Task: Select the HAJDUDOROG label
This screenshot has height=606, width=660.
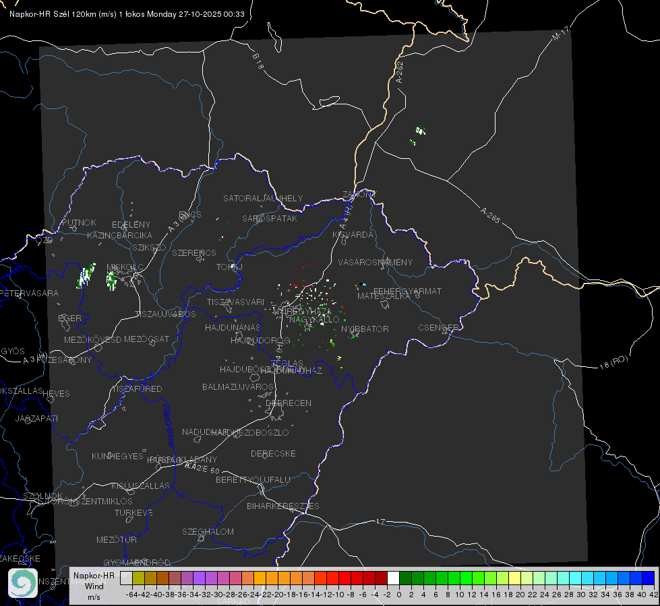Action: [260, 340]
